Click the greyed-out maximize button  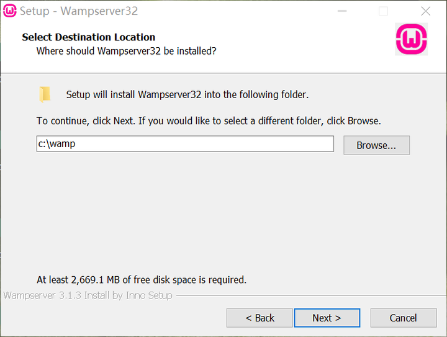383,11
